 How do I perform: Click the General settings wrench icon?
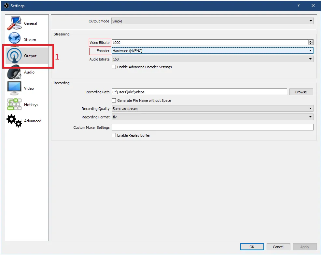click(14, 23)
